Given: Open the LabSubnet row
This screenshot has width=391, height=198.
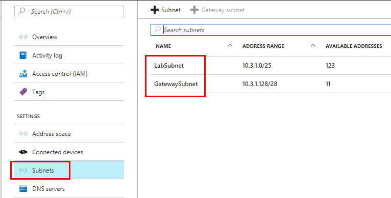Looking at the screenshot, I should click(271, 66).
